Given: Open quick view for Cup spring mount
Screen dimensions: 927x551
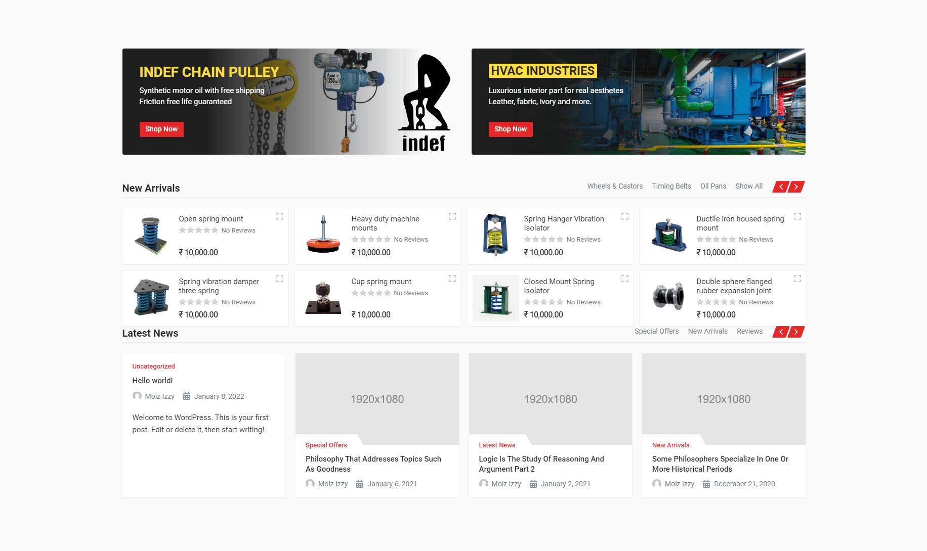Looking at the screenshot, I should pos(452,279).
